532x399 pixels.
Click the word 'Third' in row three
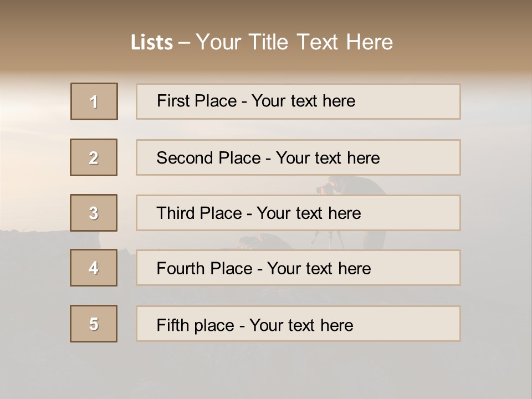(176, 213)
